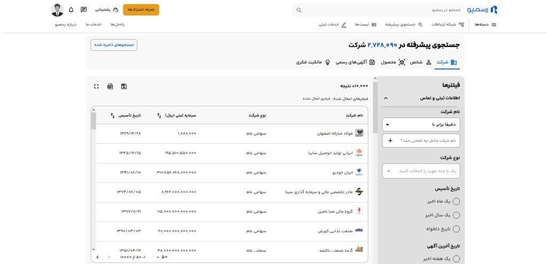Click the گروه مالی صبا تامین logo
The height and width of the screenshot is (264, 547).
pyautogui.click(x=359, y=211)
